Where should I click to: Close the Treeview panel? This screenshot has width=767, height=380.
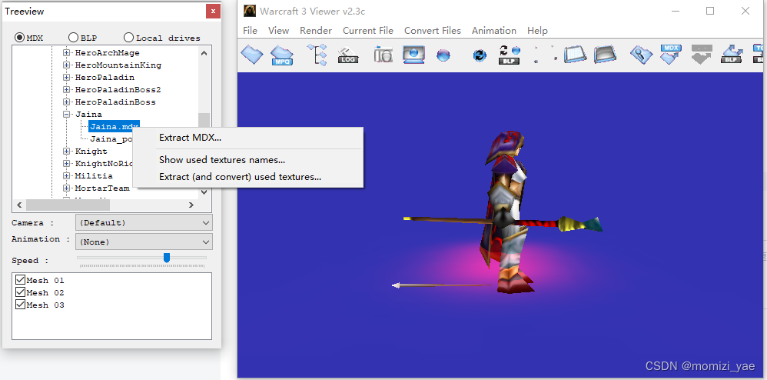pyautogui.click(x=213, y=11)
